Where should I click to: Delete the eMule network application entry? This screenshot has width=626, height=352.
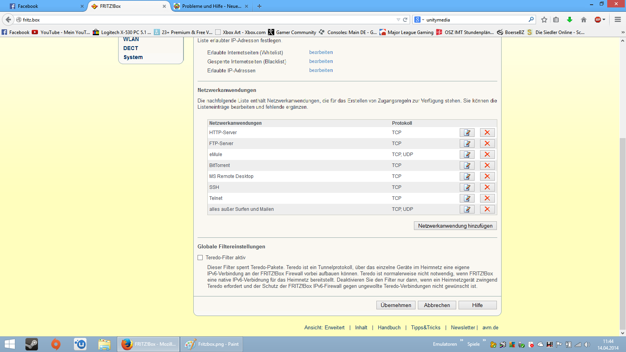(487, 154)
